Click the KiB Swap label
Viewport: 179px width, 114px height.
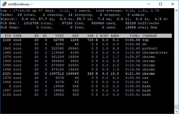[10, 27]
